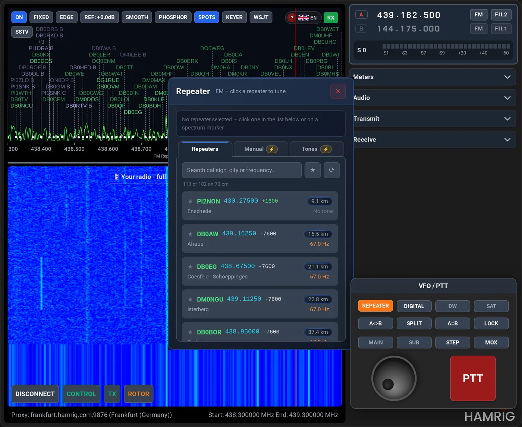522x427 pixels.
Task: Turn the VFO tuning knob
Action: (394, 378)
